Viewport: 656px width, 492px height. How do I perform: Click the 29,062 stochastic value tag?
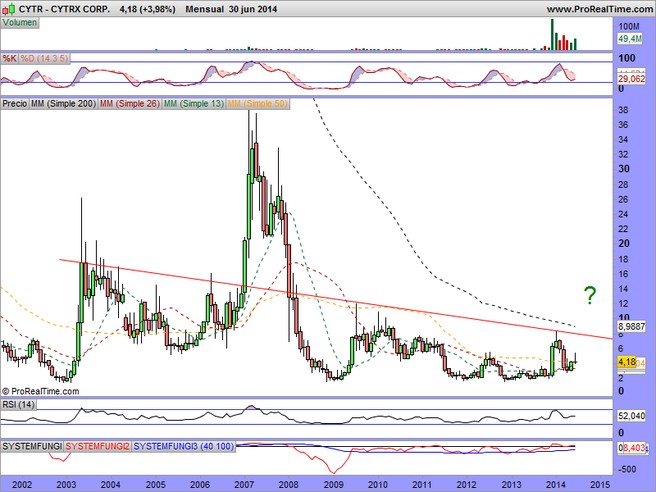click(631, 79)
